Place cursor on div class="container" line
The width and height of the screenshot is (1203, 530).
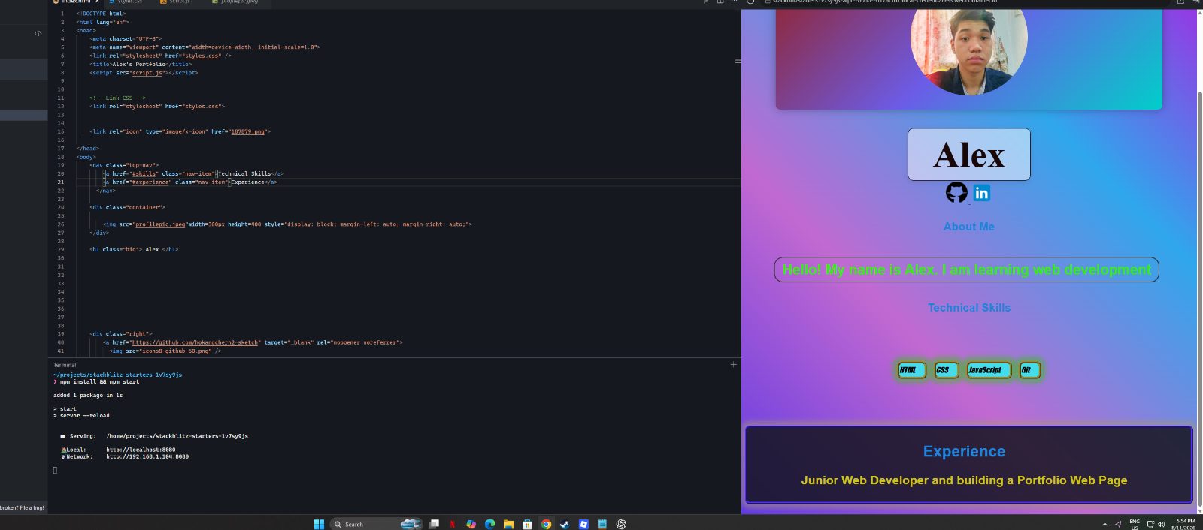coord(127,207)
